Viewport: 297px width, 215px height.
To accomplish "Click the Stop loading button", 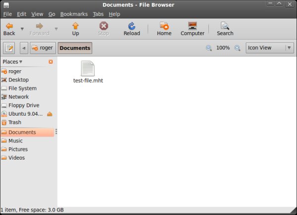I will [x=103, y=29].
